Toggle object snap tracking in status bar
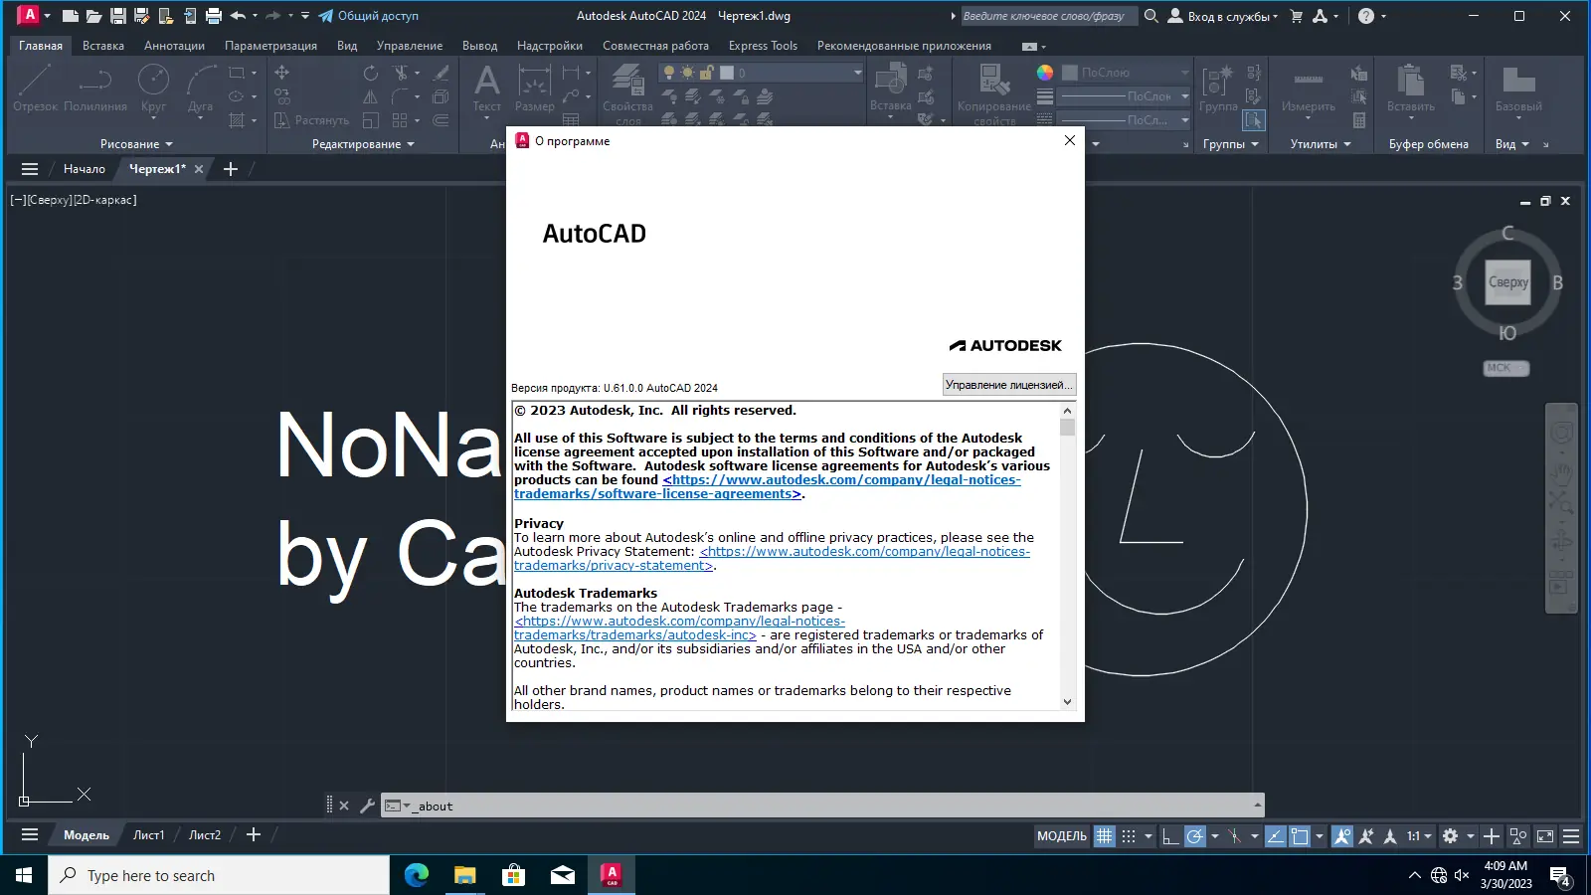 [x=1275, y=836]
